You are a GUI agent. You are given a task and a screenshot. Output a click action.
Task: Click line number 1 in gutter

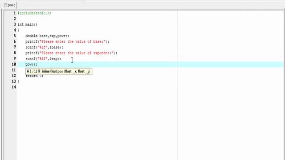(15, 13)
